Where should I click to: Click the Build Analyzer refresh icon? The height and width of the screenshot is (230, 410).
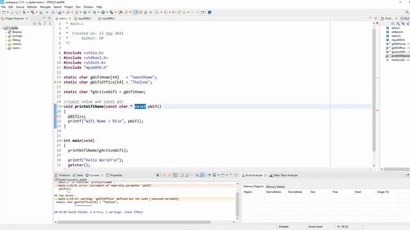407,175
